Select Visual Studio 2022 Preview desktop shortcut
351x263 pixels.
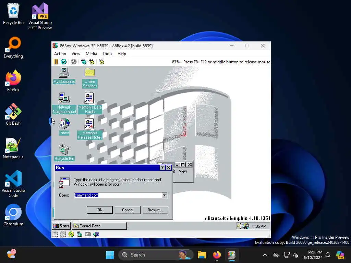click(x=40, y=16)
